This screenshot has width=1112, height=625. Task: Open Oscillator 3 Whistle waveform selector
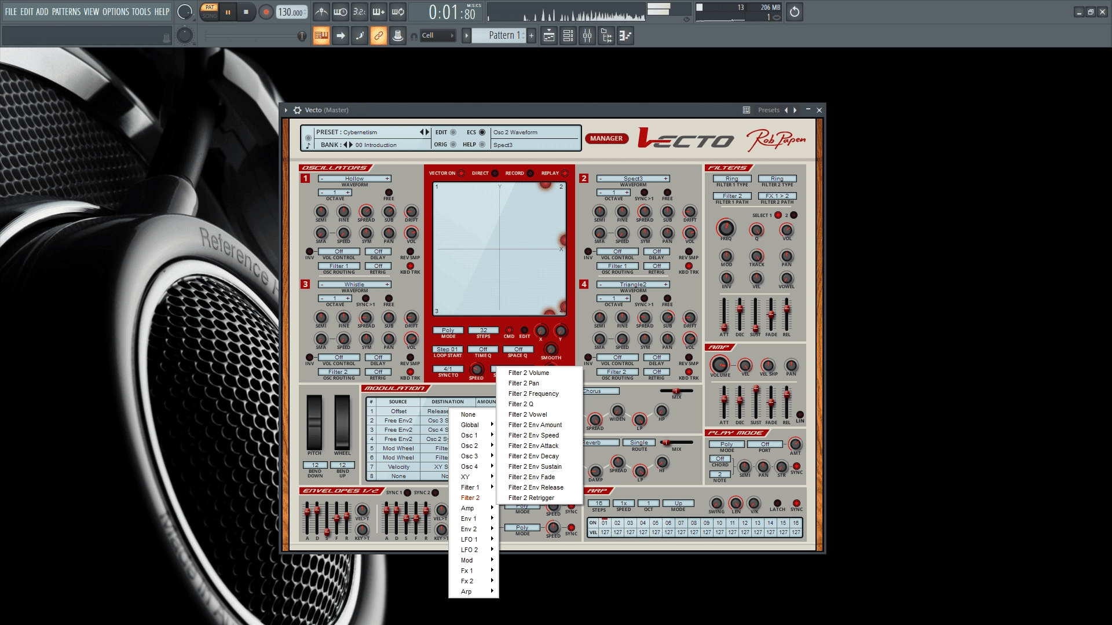click(354, 285)
